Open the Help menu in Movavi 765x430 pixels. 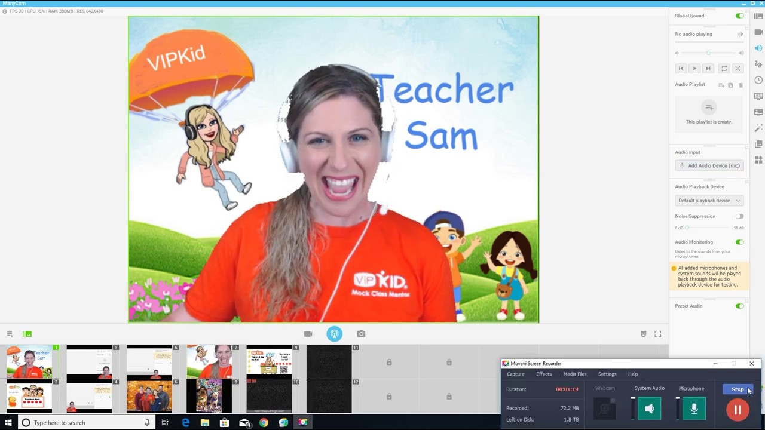pos(633,374)
